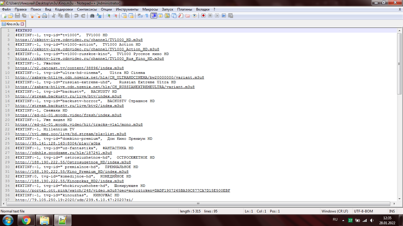
Task: Close the document via the menu bar X
Action: (x=400, y=9)
